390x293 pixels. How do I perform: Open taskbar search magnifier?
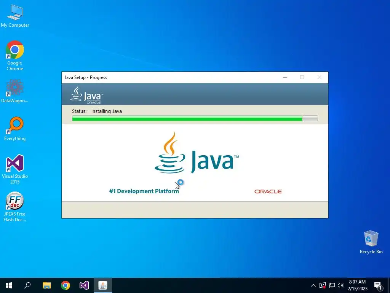coord(27,285)
